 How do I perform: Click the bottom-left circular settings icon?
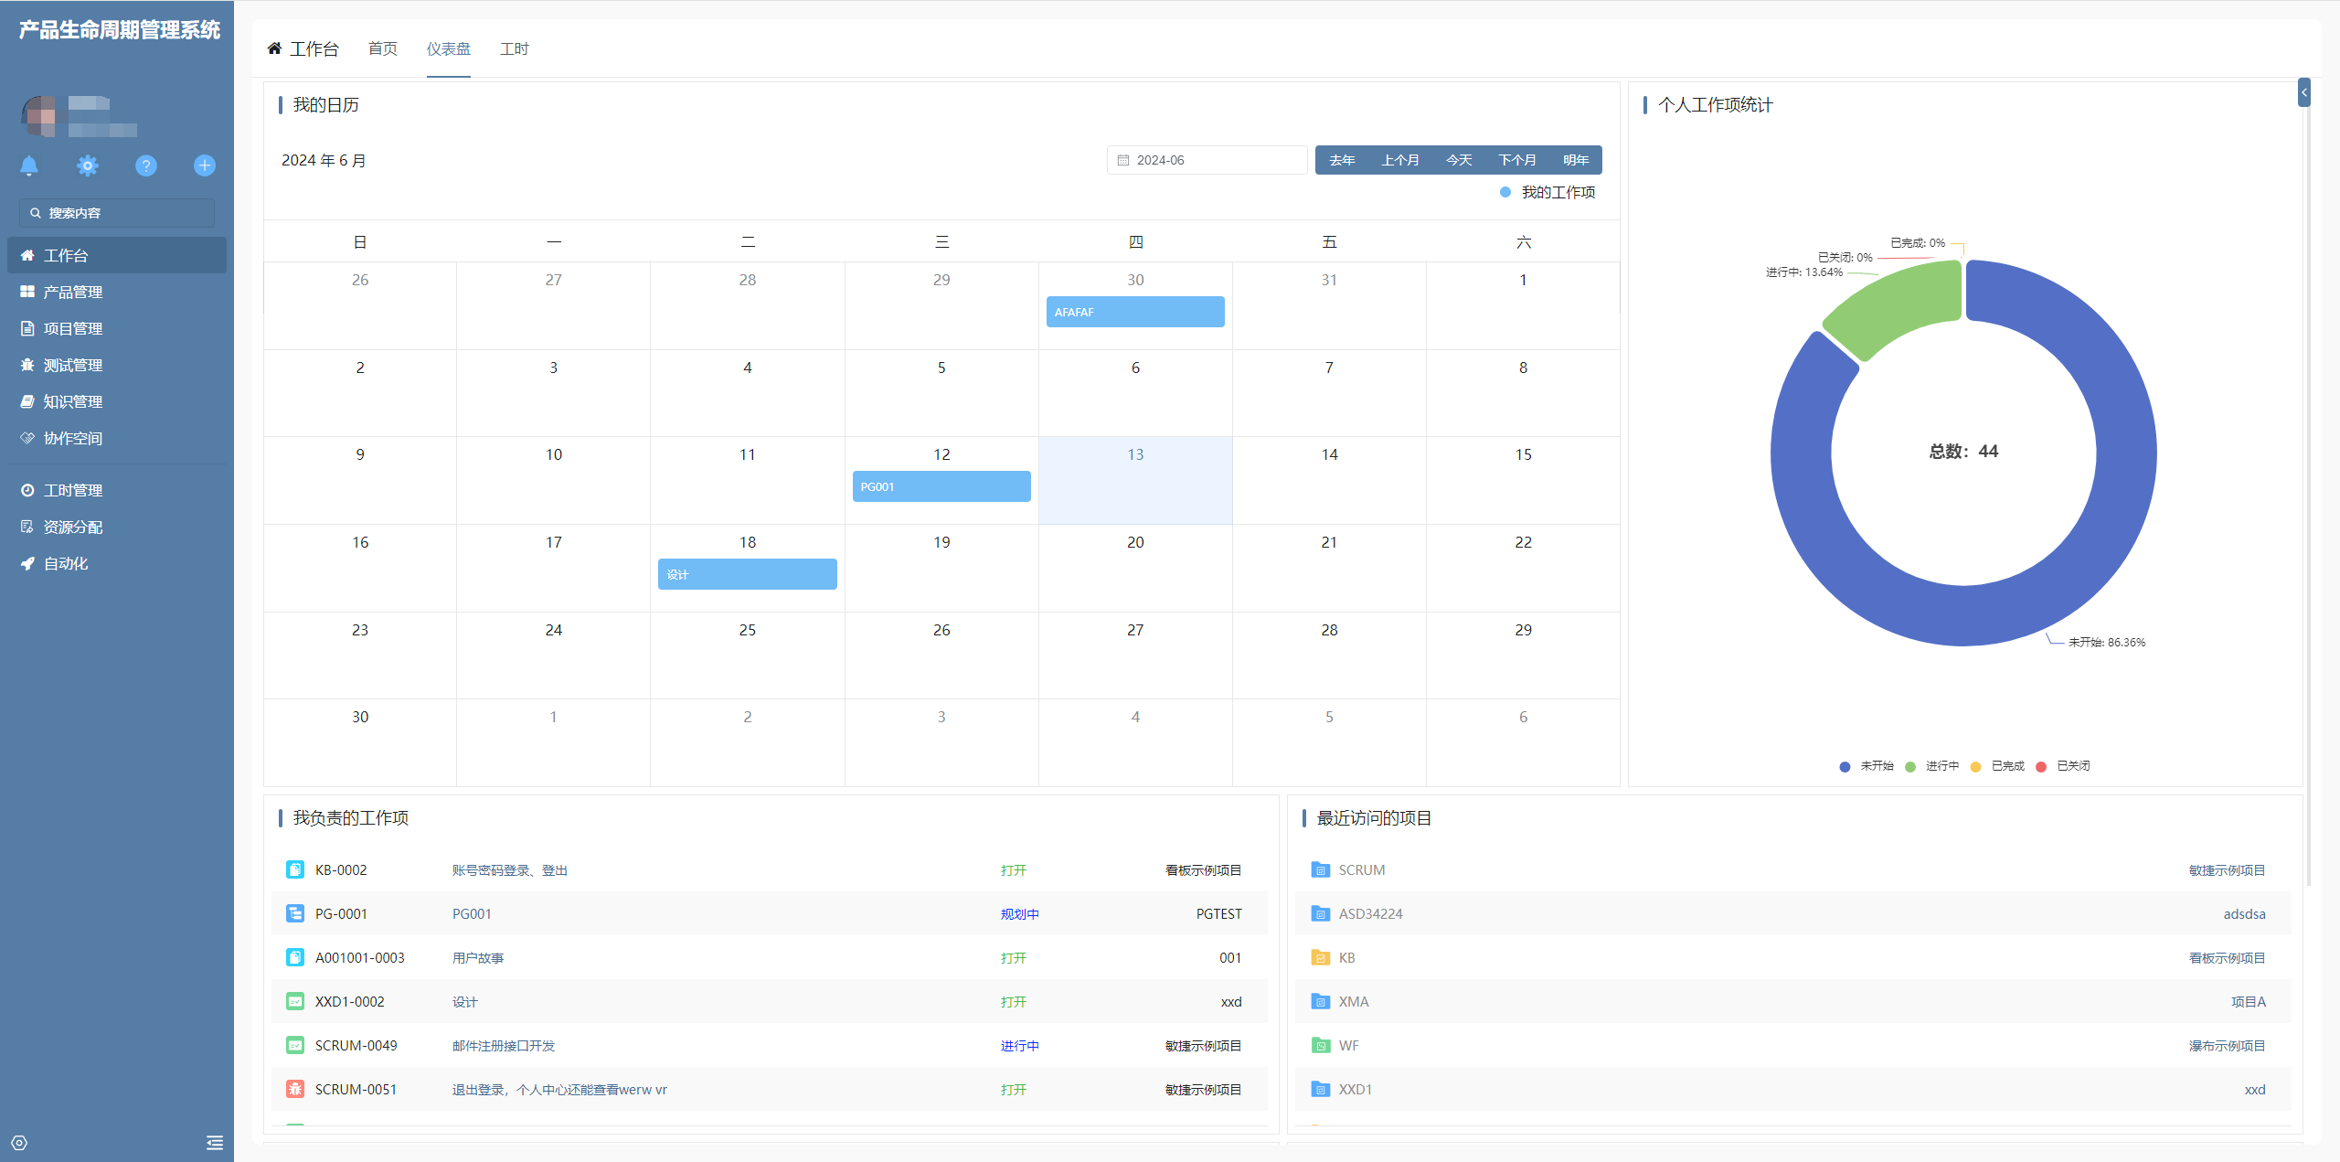pyautogui.click(x=19, y=1143)
